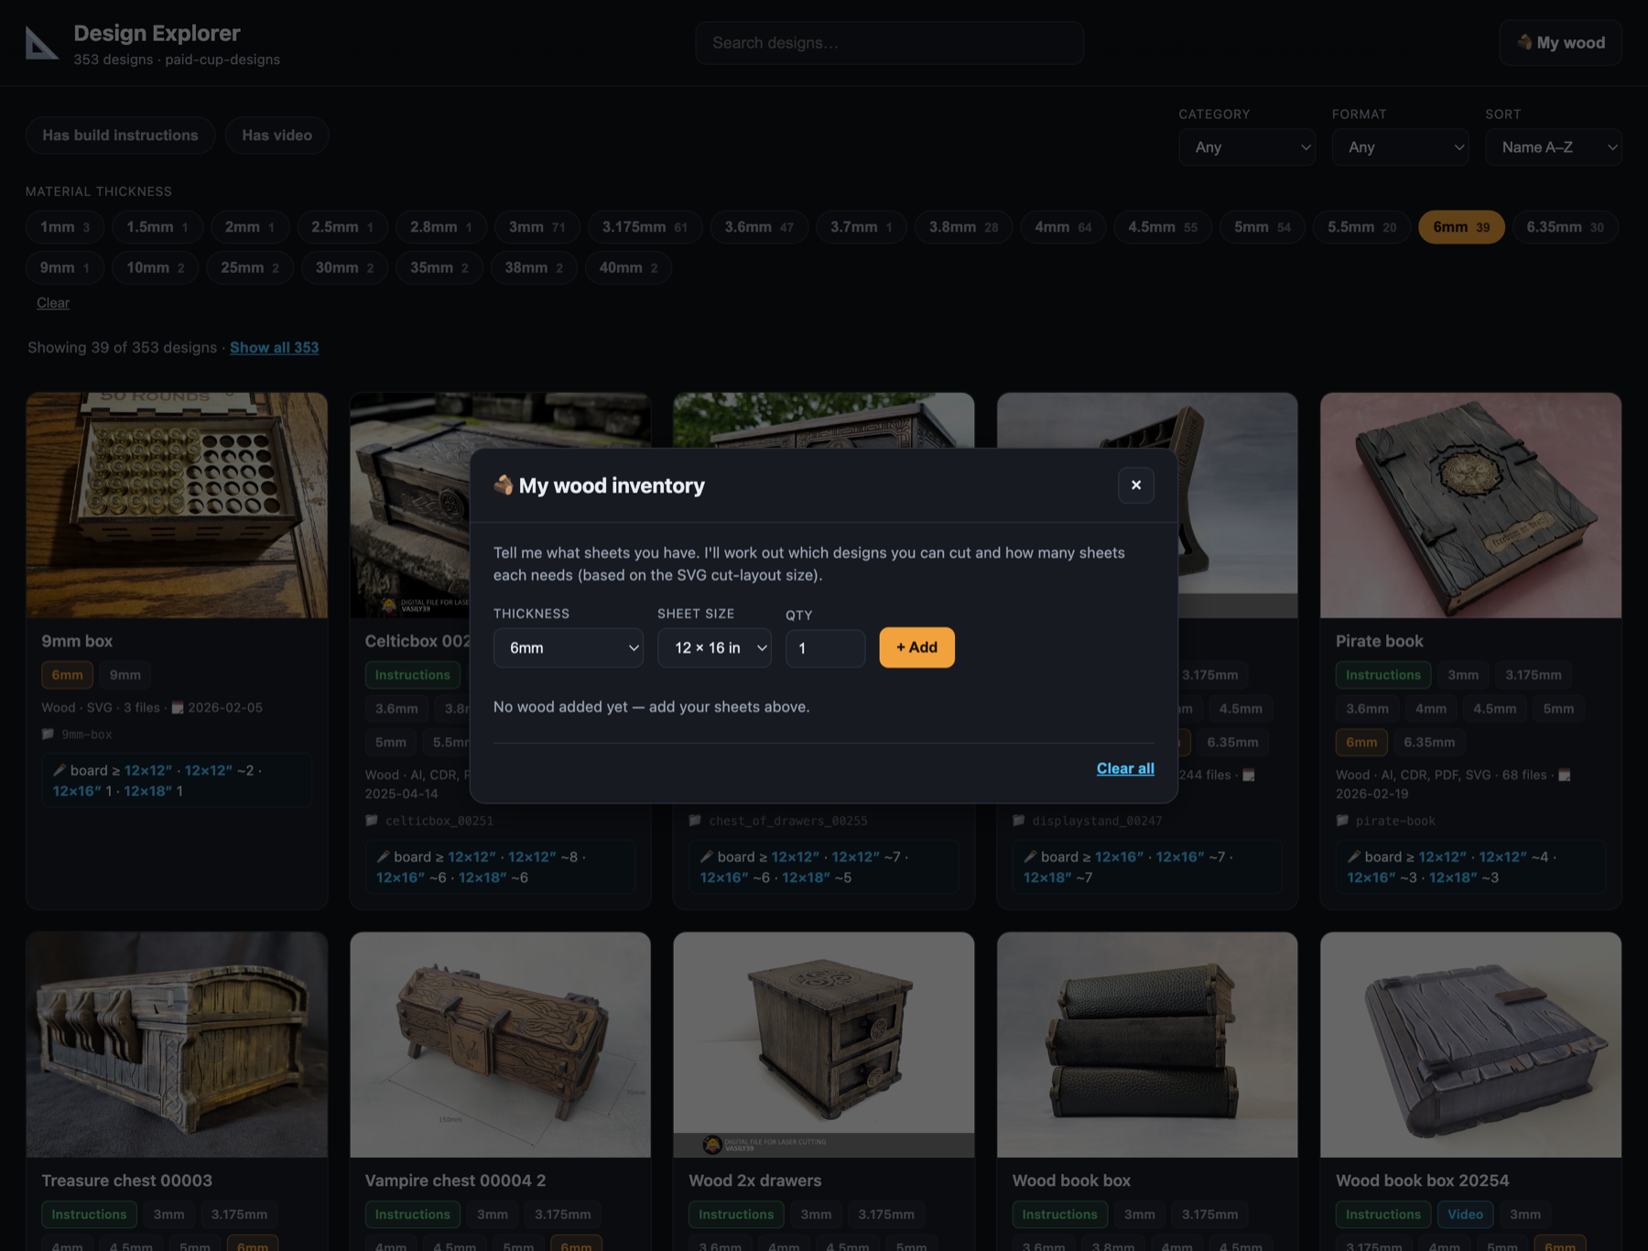Toggle the 4.5mm thickness chip

pyautogui.click(x=1162, y=227)
